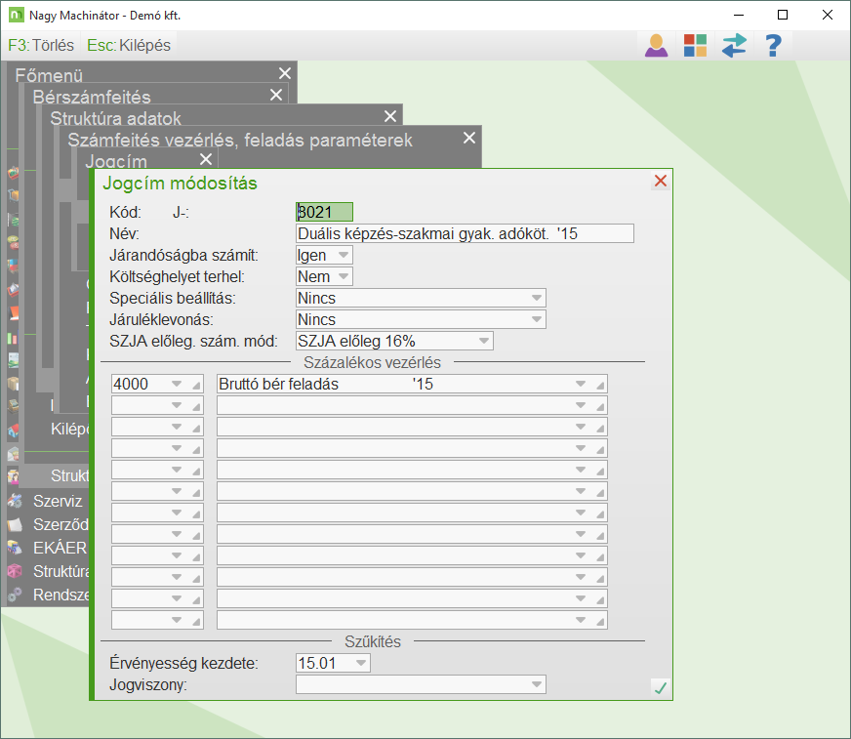The image size is (851, 739).
Task: Open the Járandóságba számít dropdown
Action: (x=343, y=255)
